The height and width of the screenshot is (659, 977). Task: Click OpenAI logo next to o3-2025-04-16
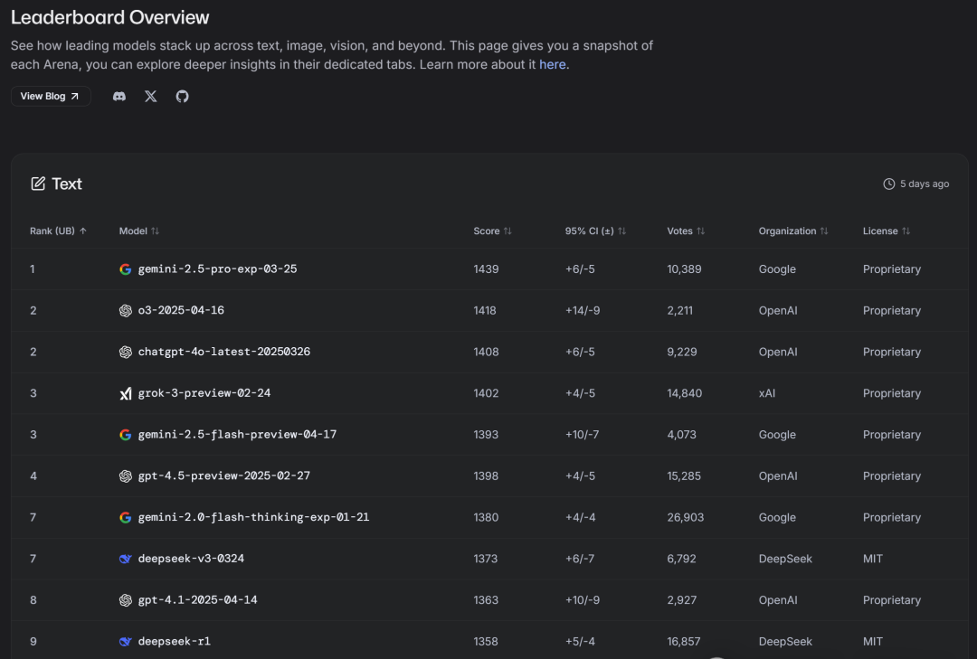pyautogui.click(x=125, y=310)
